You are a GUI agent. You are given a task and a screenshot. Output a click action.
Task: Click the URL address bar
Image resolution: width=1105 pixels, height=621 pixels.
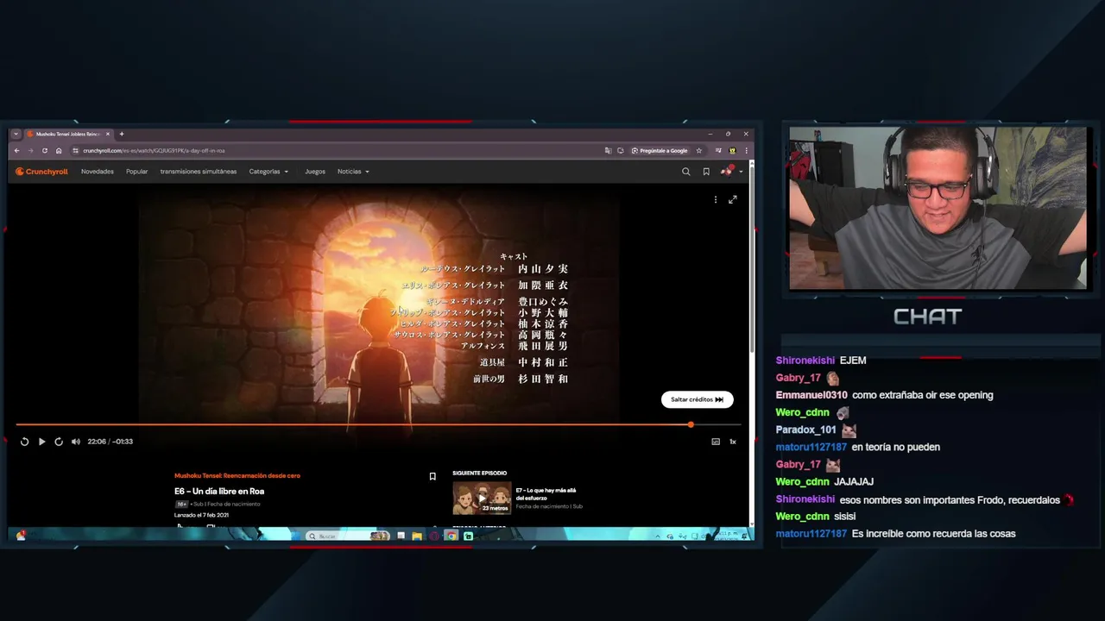[337, 150]
